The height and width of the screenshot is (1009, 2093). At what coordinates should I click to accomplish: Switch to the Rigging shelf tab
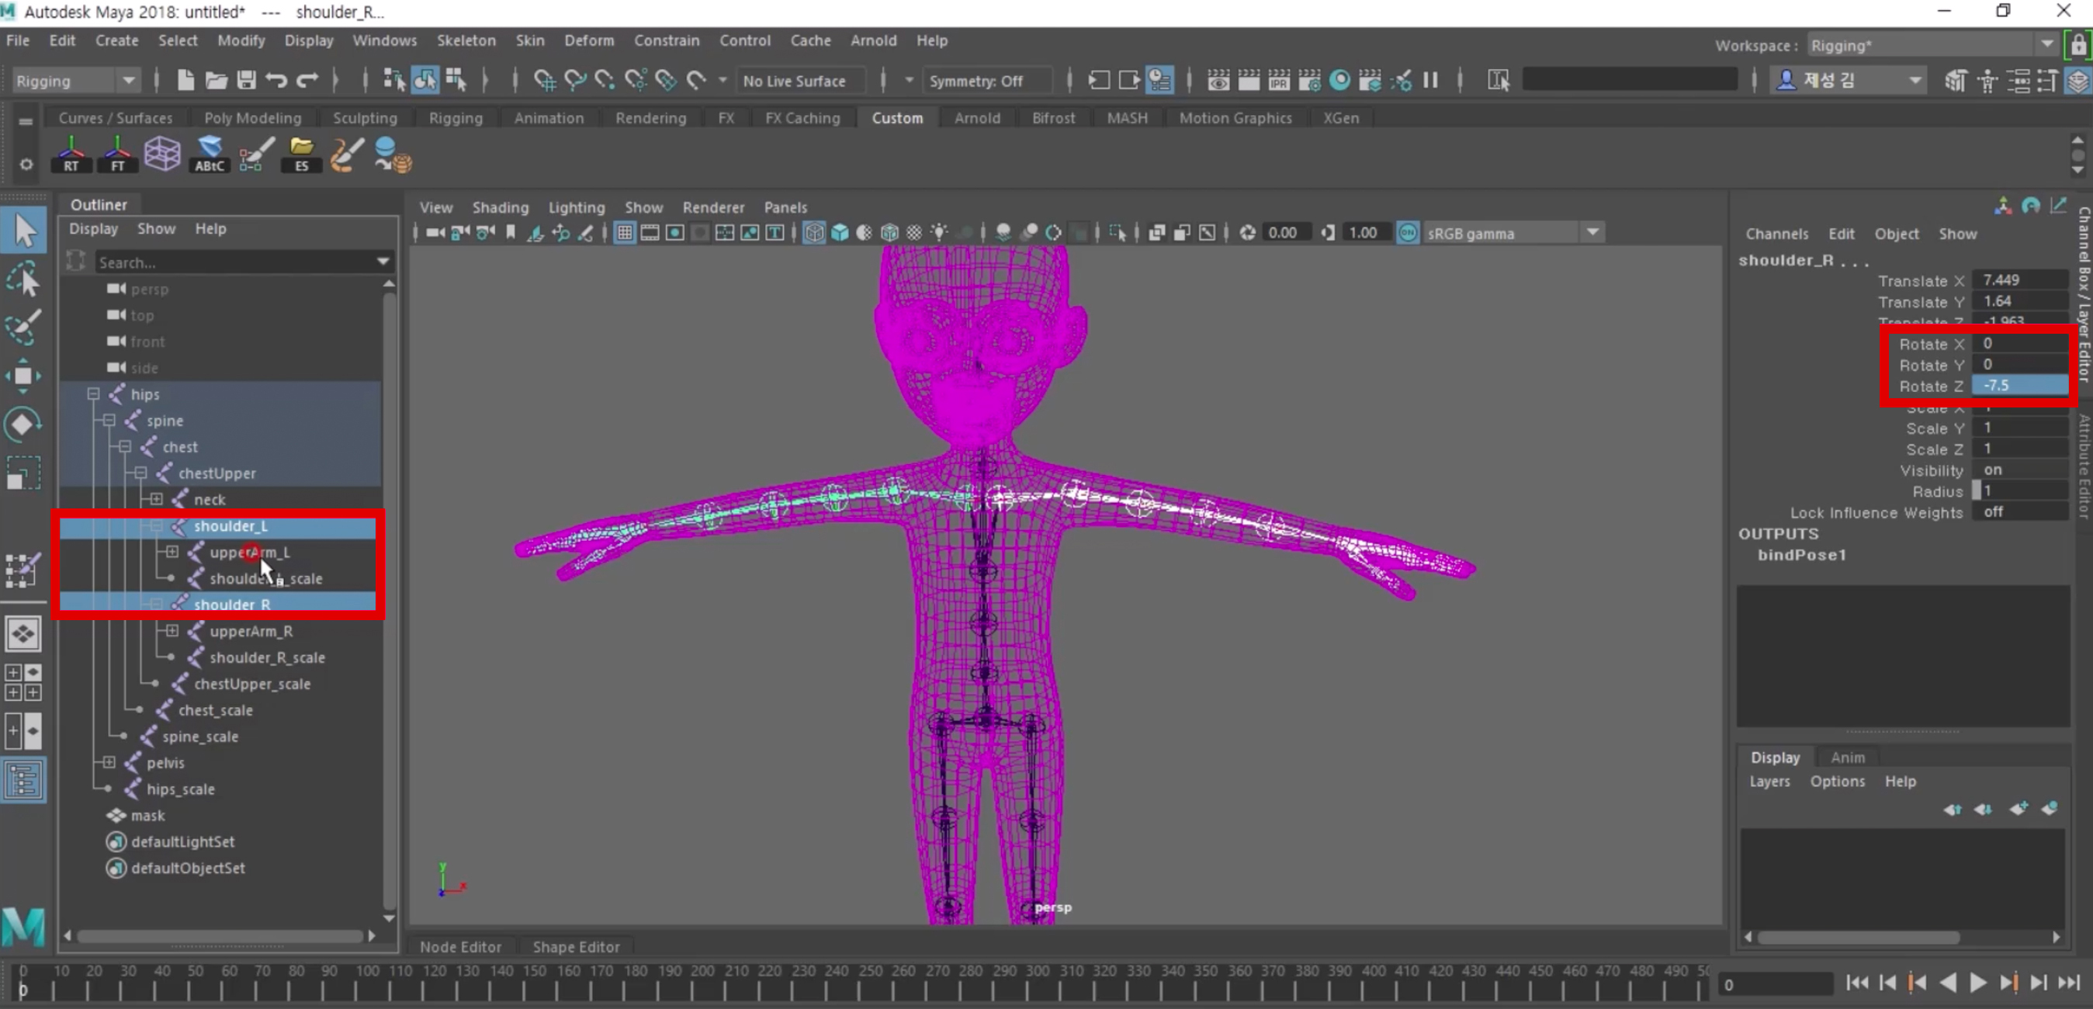tap(455, 118)
